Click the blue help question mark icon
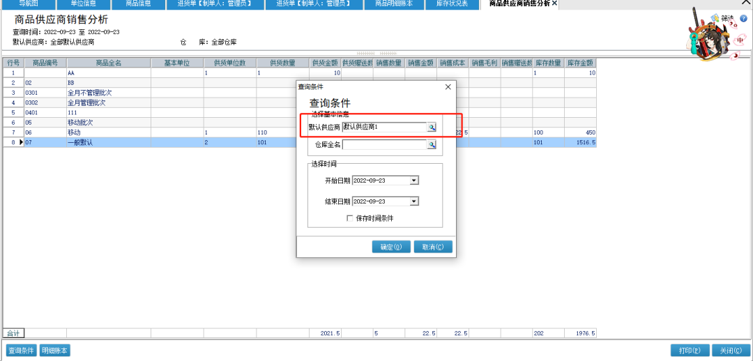 coord(743,18)
